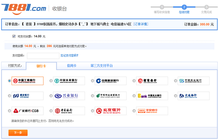Switch to the 信用卡 tab

(72, 65)
